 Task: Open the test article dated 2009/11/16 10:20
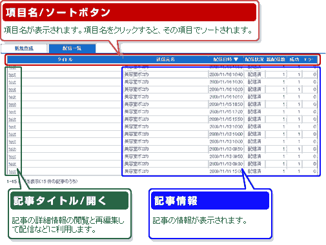[12, 90]
